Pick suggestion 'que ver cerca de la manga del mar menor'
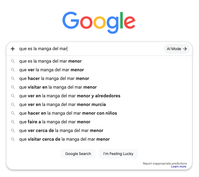The height and width of the screenshot is (177, 199). pyautogui.click(x=99, y=131)
